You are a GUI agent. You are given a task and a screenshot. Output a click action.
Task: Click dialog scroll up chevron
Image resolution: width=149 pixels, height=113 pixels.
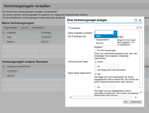(141, 27)
